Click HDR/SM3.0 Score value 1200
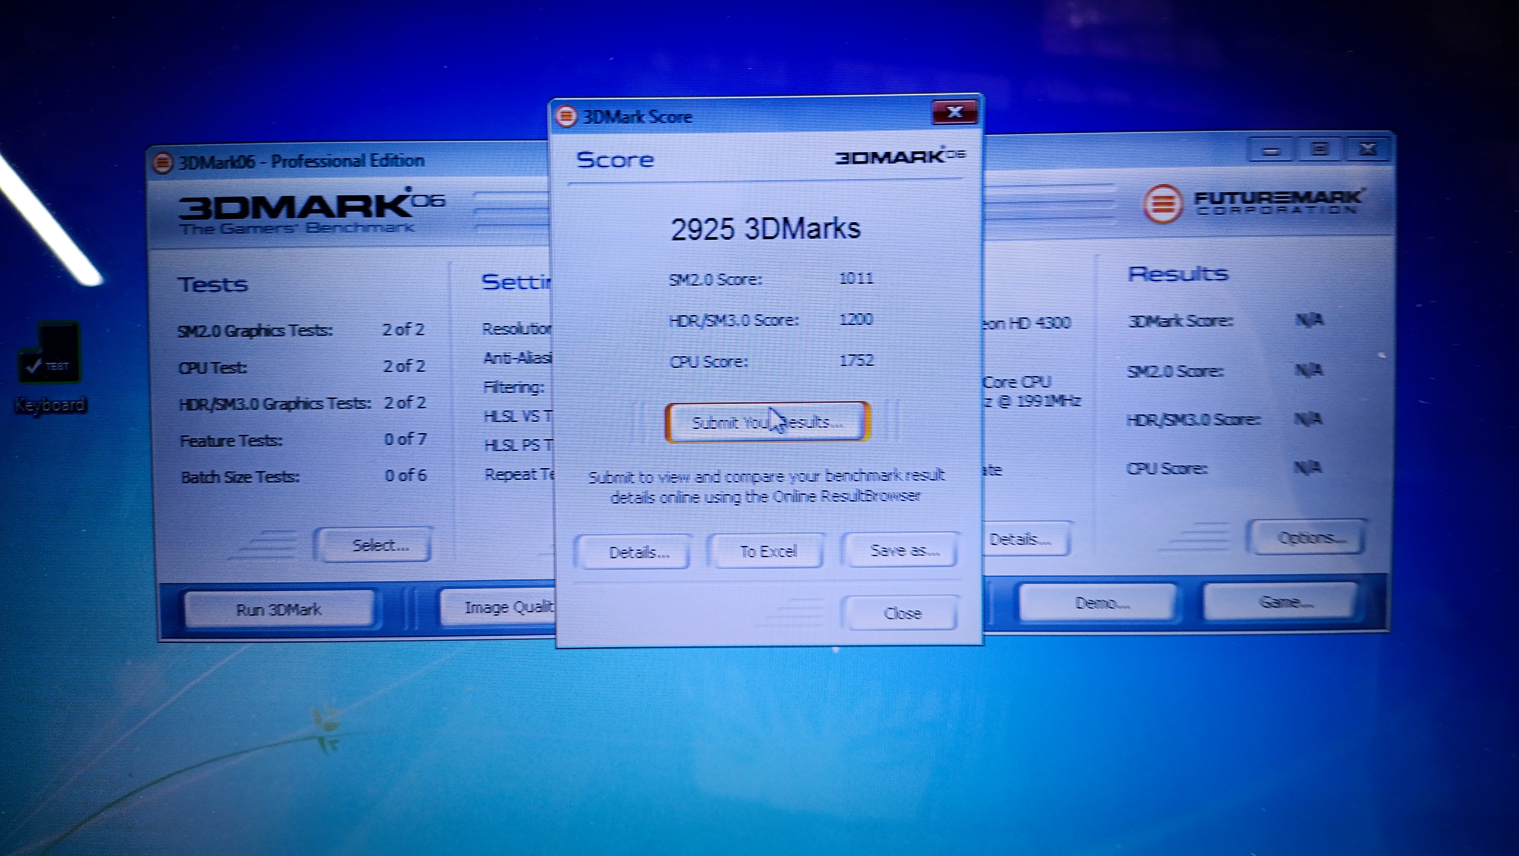The image size is (1519, 856). point(856,319)
